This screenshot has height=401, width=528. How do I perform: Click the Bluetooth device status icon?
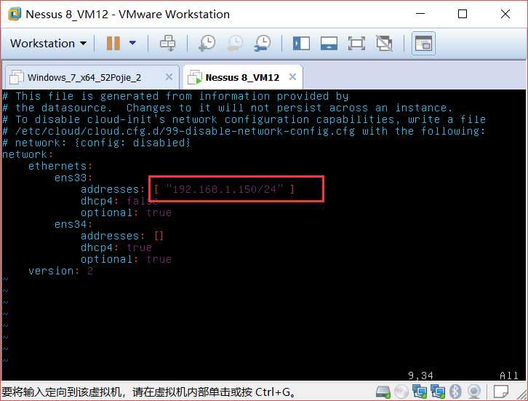pos(455,392)
